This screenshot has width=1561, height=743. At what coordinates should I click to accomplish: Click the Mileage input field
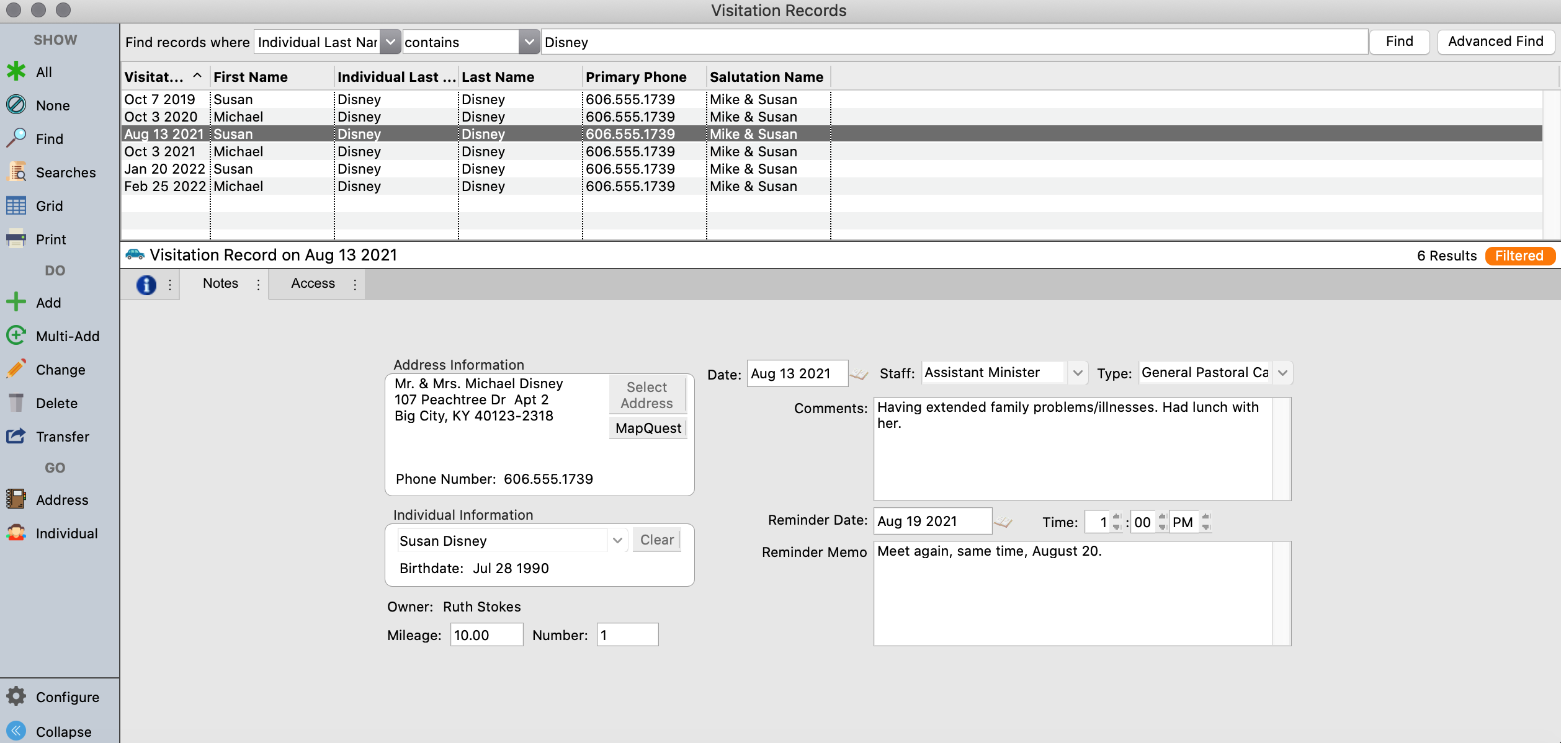coord(486,634)
